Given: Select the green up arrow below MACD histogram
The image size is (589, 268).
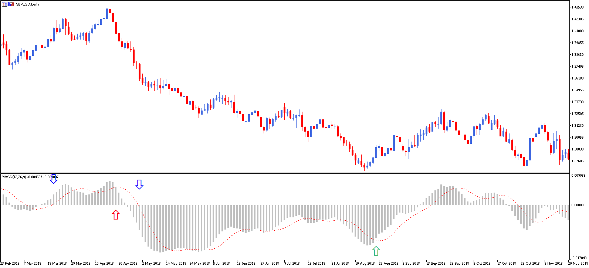Looking at the screenshot, I should pos(376,251).
